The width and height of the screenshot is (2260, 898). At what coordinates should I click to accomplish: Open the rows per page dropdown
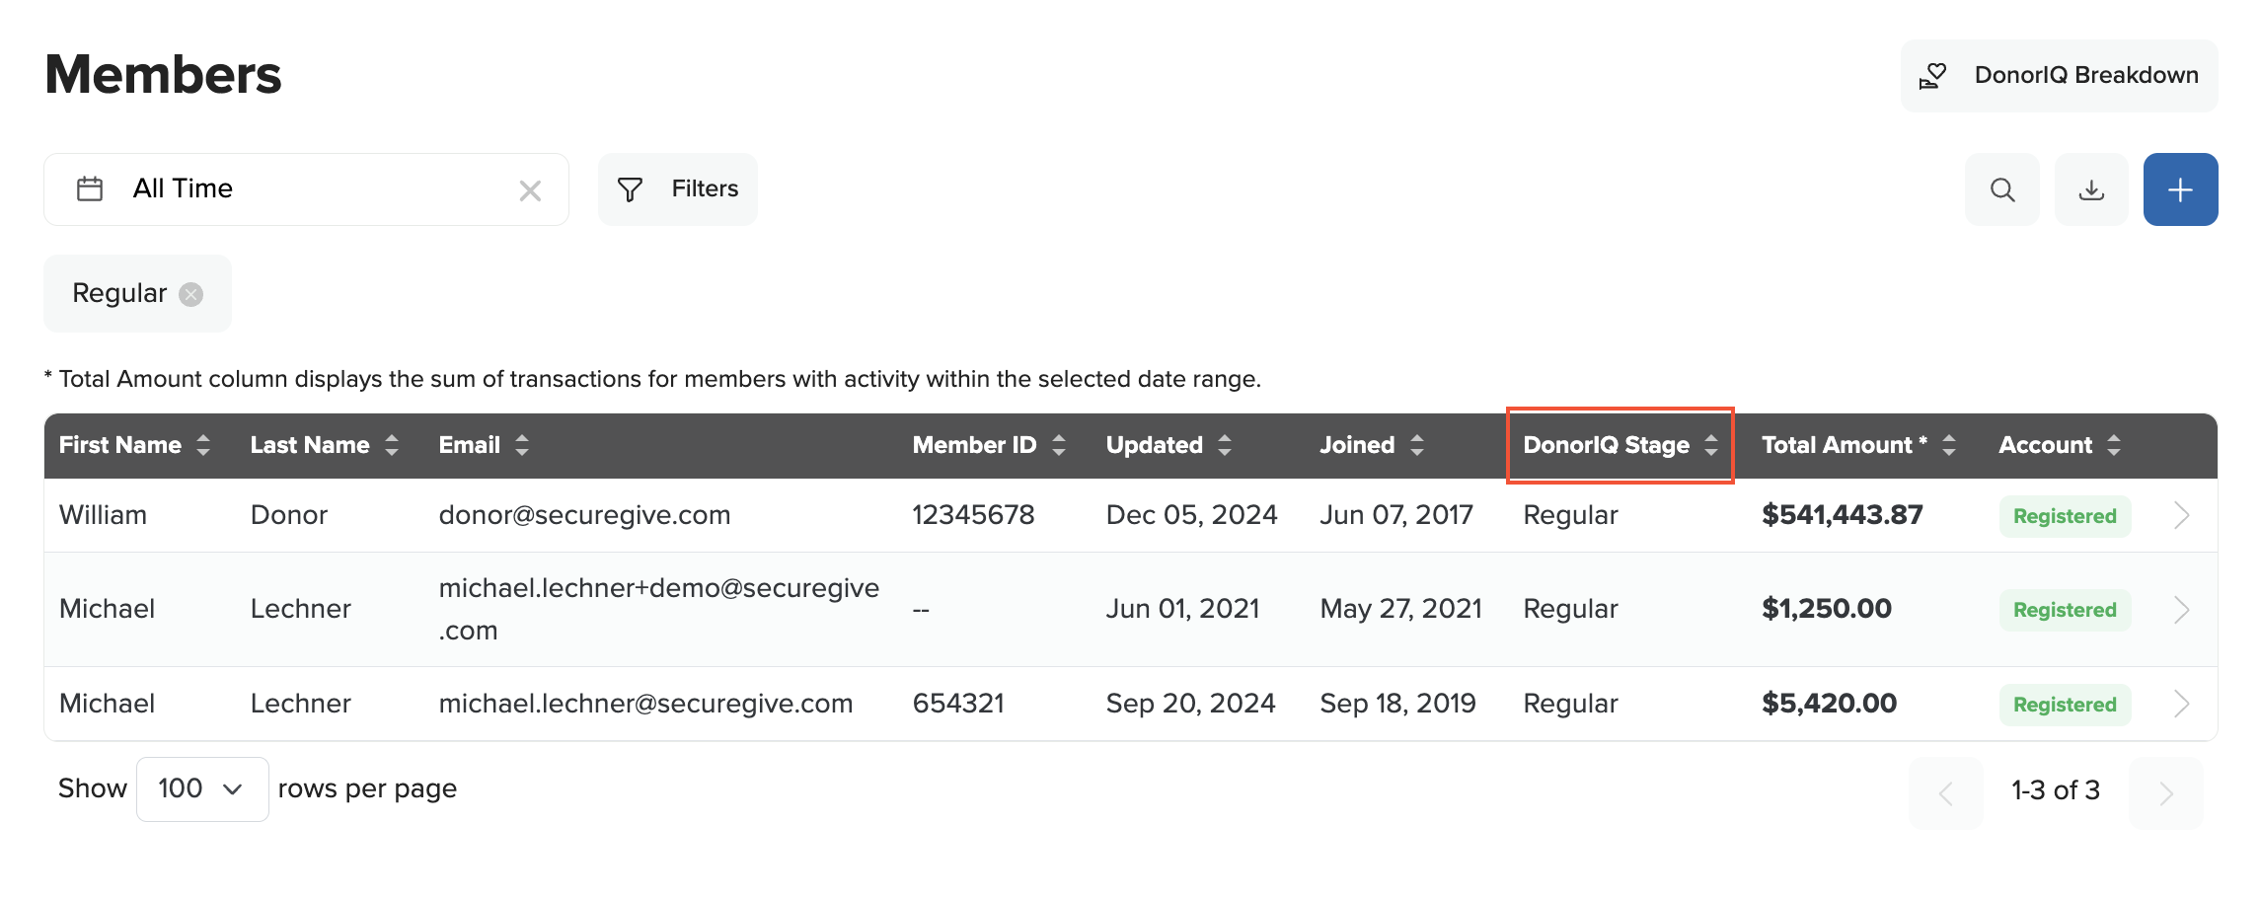click(201, 788)
